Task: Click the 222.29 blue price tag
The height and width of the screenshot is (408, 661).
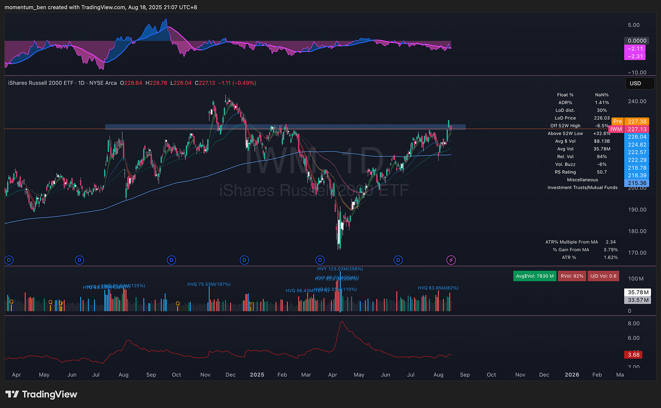Action: pyautogui.click(x=637, y=160)
